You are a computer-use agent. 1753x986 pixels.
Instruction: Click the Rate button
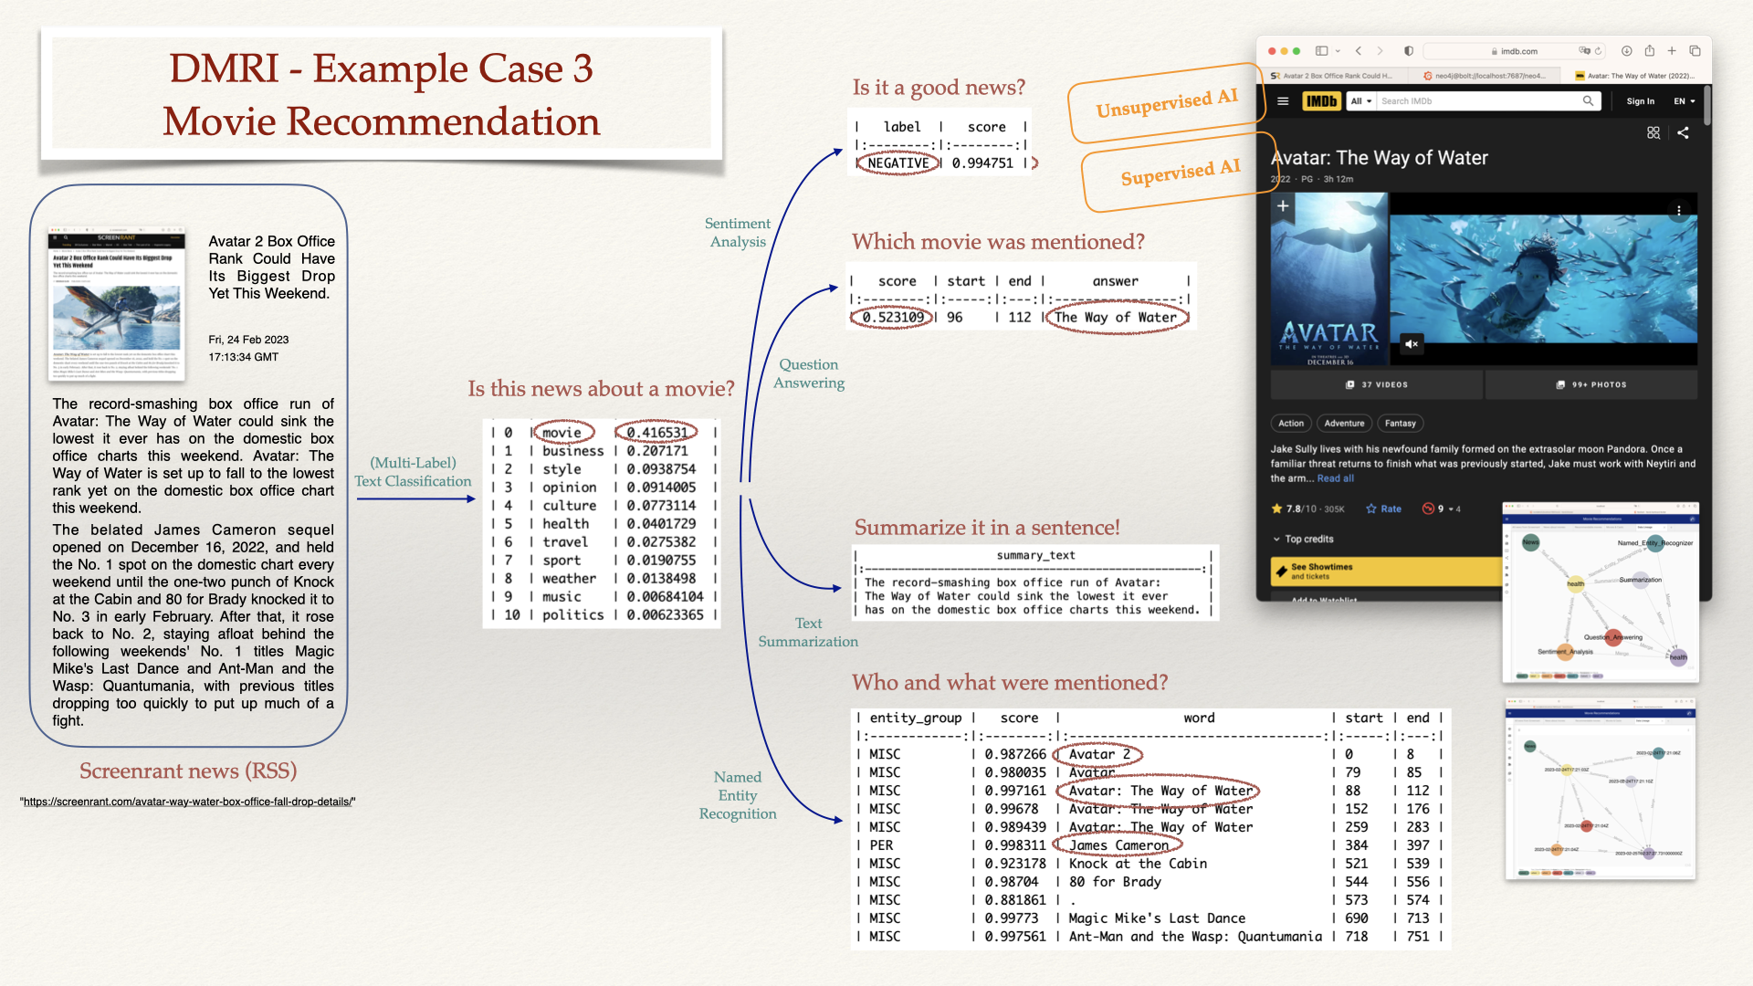[x=1383, y=509]
